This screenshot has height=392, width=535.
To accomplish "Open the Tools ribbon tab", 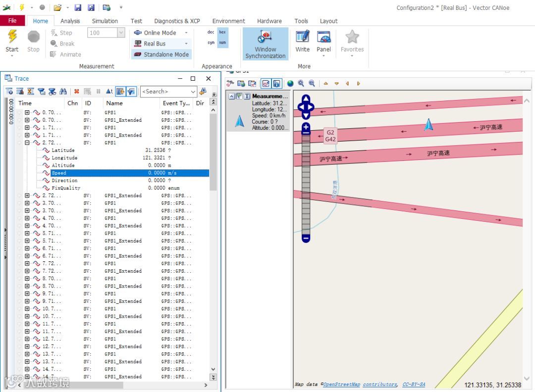I will pyautogui.click(x=301, y=21).
